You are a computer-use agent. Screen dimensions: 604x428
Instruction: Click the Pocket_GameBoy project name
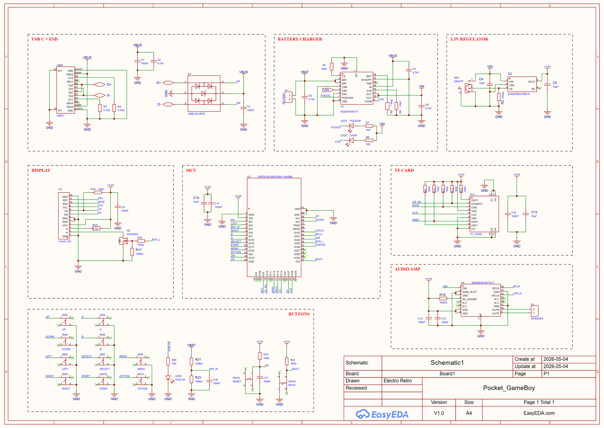[509, 388]
